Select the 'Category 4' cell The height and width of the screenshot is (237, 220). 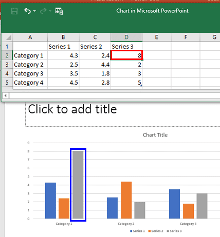pyautogui.click(x=30, y=83)
